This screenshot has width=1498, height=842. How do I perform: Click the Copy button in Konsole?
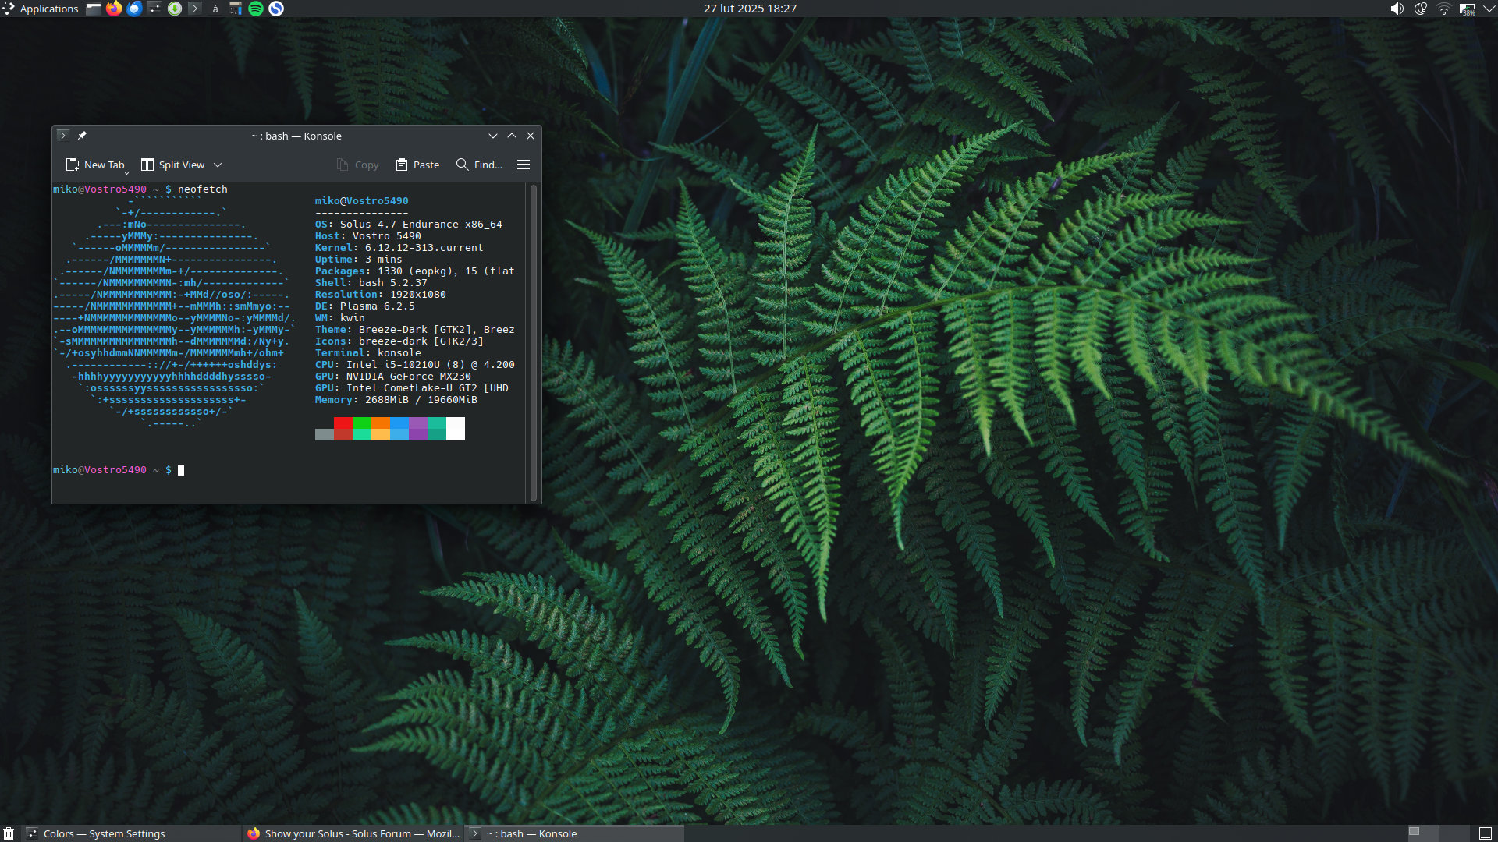(357, 165)
